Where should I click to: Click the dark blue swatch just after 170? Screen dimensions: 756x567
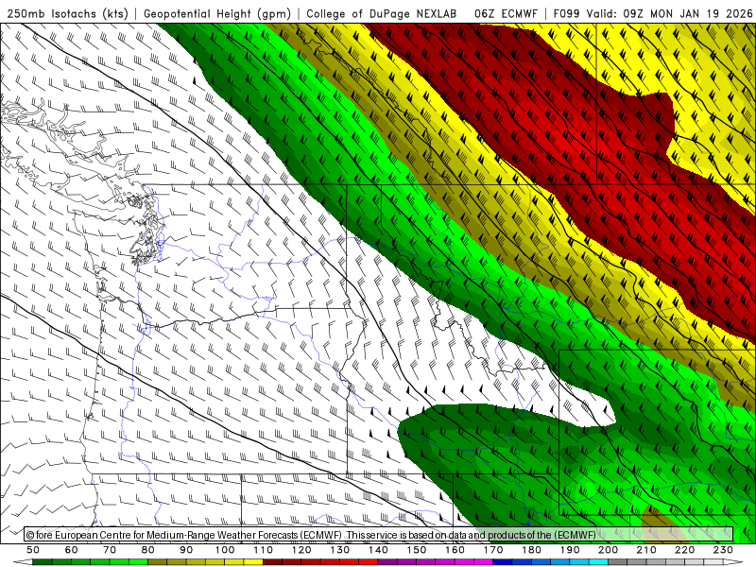[x=503, y=562]
